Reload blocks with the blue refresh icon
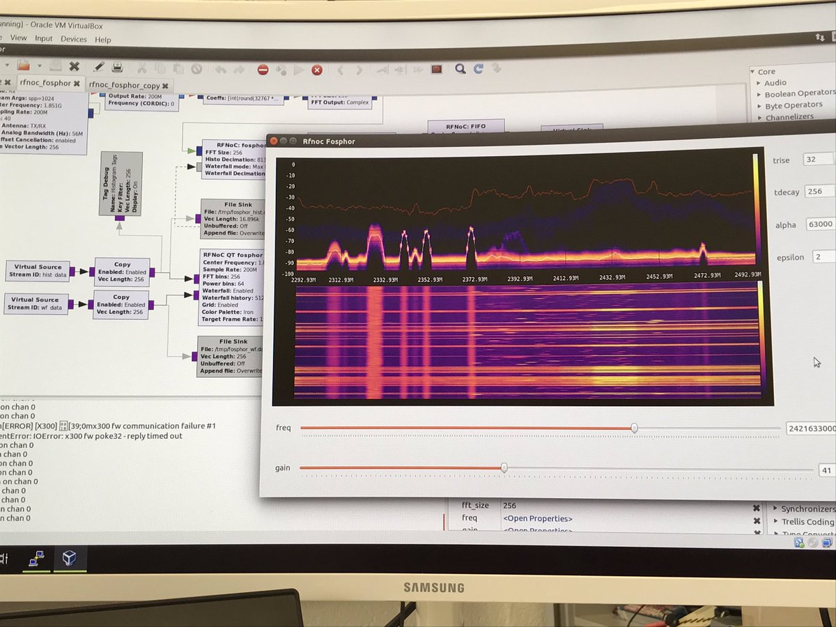The image size is (836, 627). point(478,69)
